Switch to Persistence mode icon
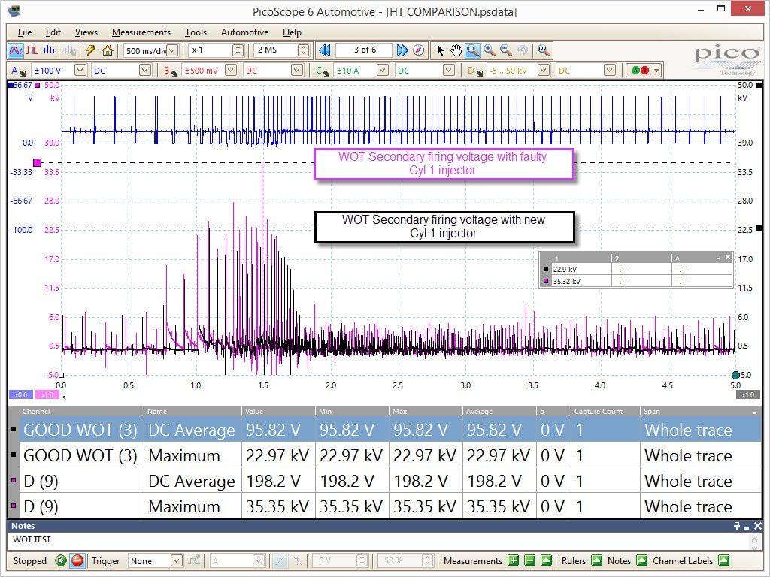The image size is (770, 577). [x=32, y=50]
